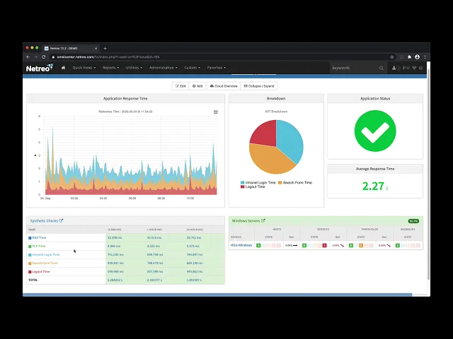
Task: Toggle Logout Time pie legend item
Action: 253,186
